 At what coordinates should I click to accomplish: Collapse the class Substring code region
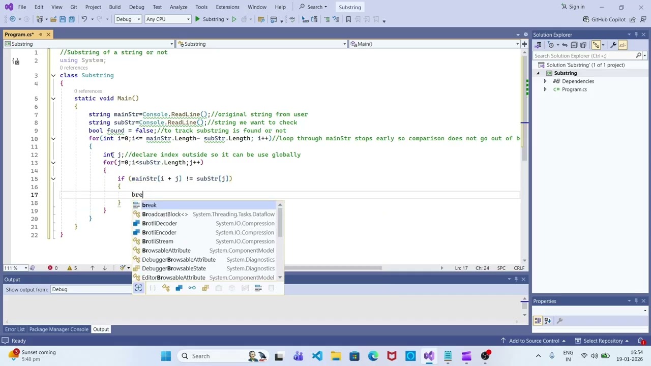(x=53, y=75)
